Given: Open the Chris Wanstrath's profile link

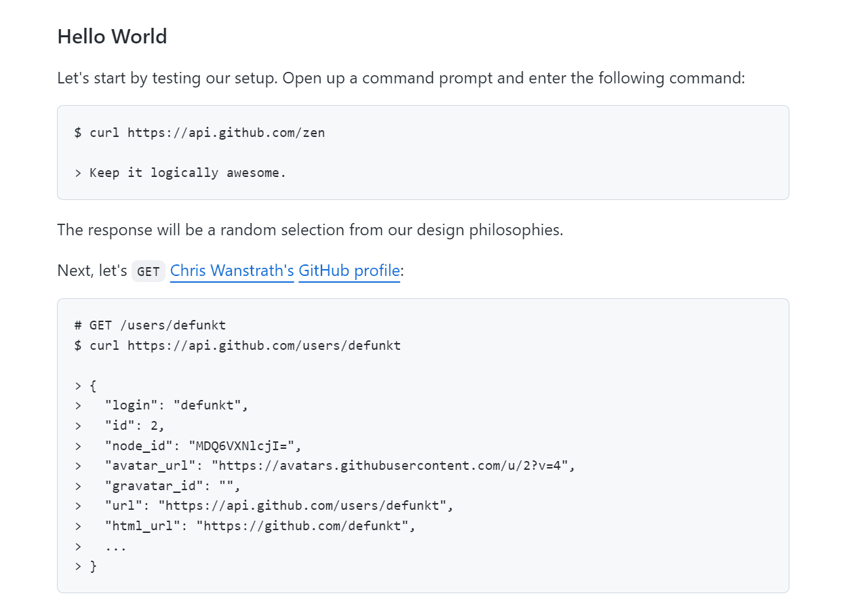Looking at the screenshot, I should (231, 271).
